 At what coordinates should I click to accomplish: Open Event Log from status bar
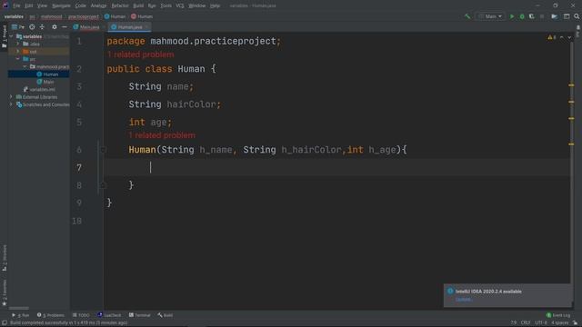[x=557, y=315]
